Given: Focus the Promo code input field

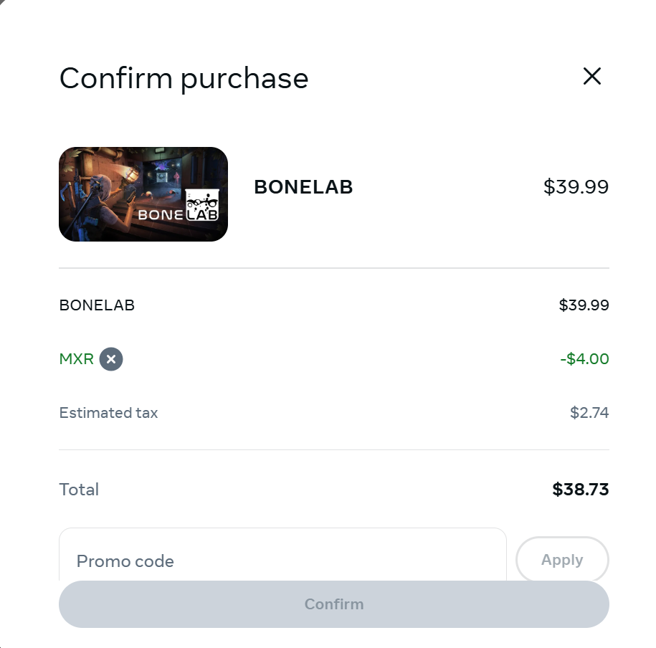Looking at the screenshot, I should [x=282, y=559].
